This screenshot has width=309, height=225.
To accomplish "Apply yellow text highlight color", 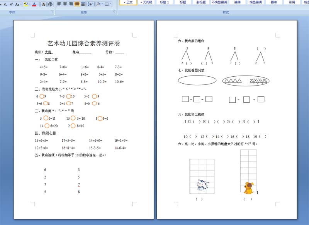I will 25,4.
